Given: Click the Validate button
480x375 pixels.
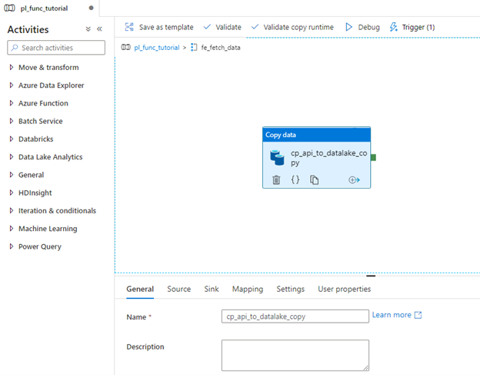Looking at the screenshot, I should 222,27.
